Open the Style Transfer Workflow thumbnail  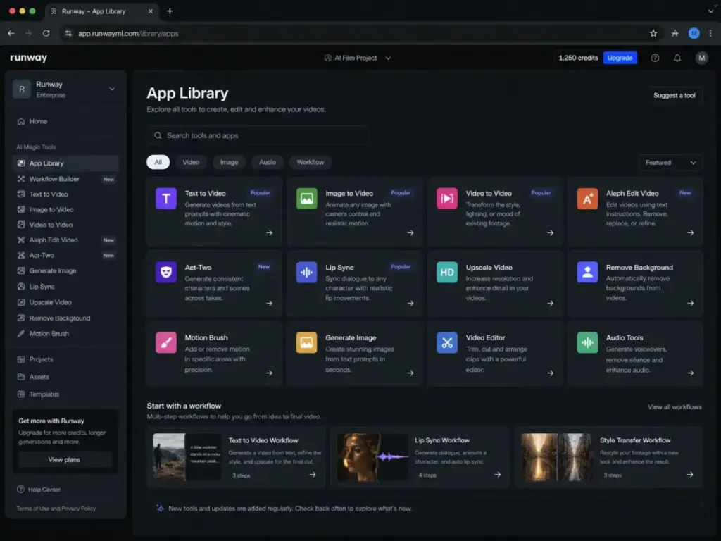(556, 456)
